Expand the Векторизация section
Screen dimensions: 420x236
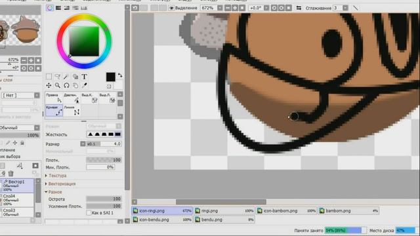[62, 184]
